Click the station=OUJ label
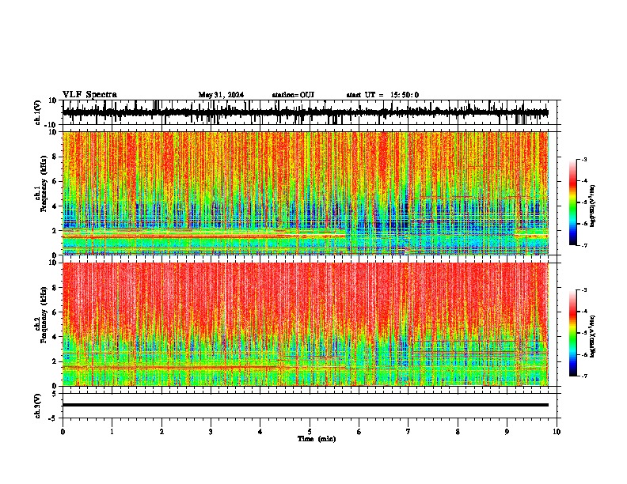The height and width of the screenshot is (484, 627). point(293,95)
